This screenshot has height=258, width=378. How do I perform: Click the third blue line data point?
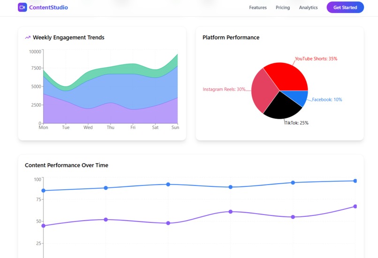tap(168, 184)
